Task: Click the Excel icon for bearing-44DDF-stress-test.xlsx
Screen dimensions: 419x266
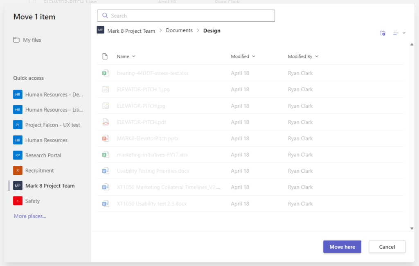Action: pyautogui.click(x=106, y=73)
